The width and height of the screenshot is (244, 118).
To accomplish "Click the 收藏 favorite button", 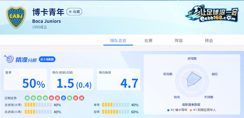I will [x=74, y=12].
